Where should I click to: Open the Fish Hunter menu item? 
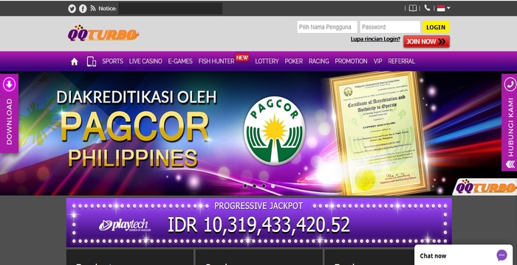coord(216,61)
